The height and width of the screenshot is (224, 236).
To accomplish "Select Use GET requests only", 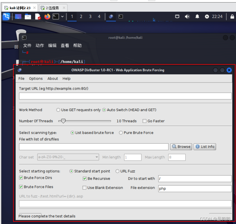I will (78, 110).
